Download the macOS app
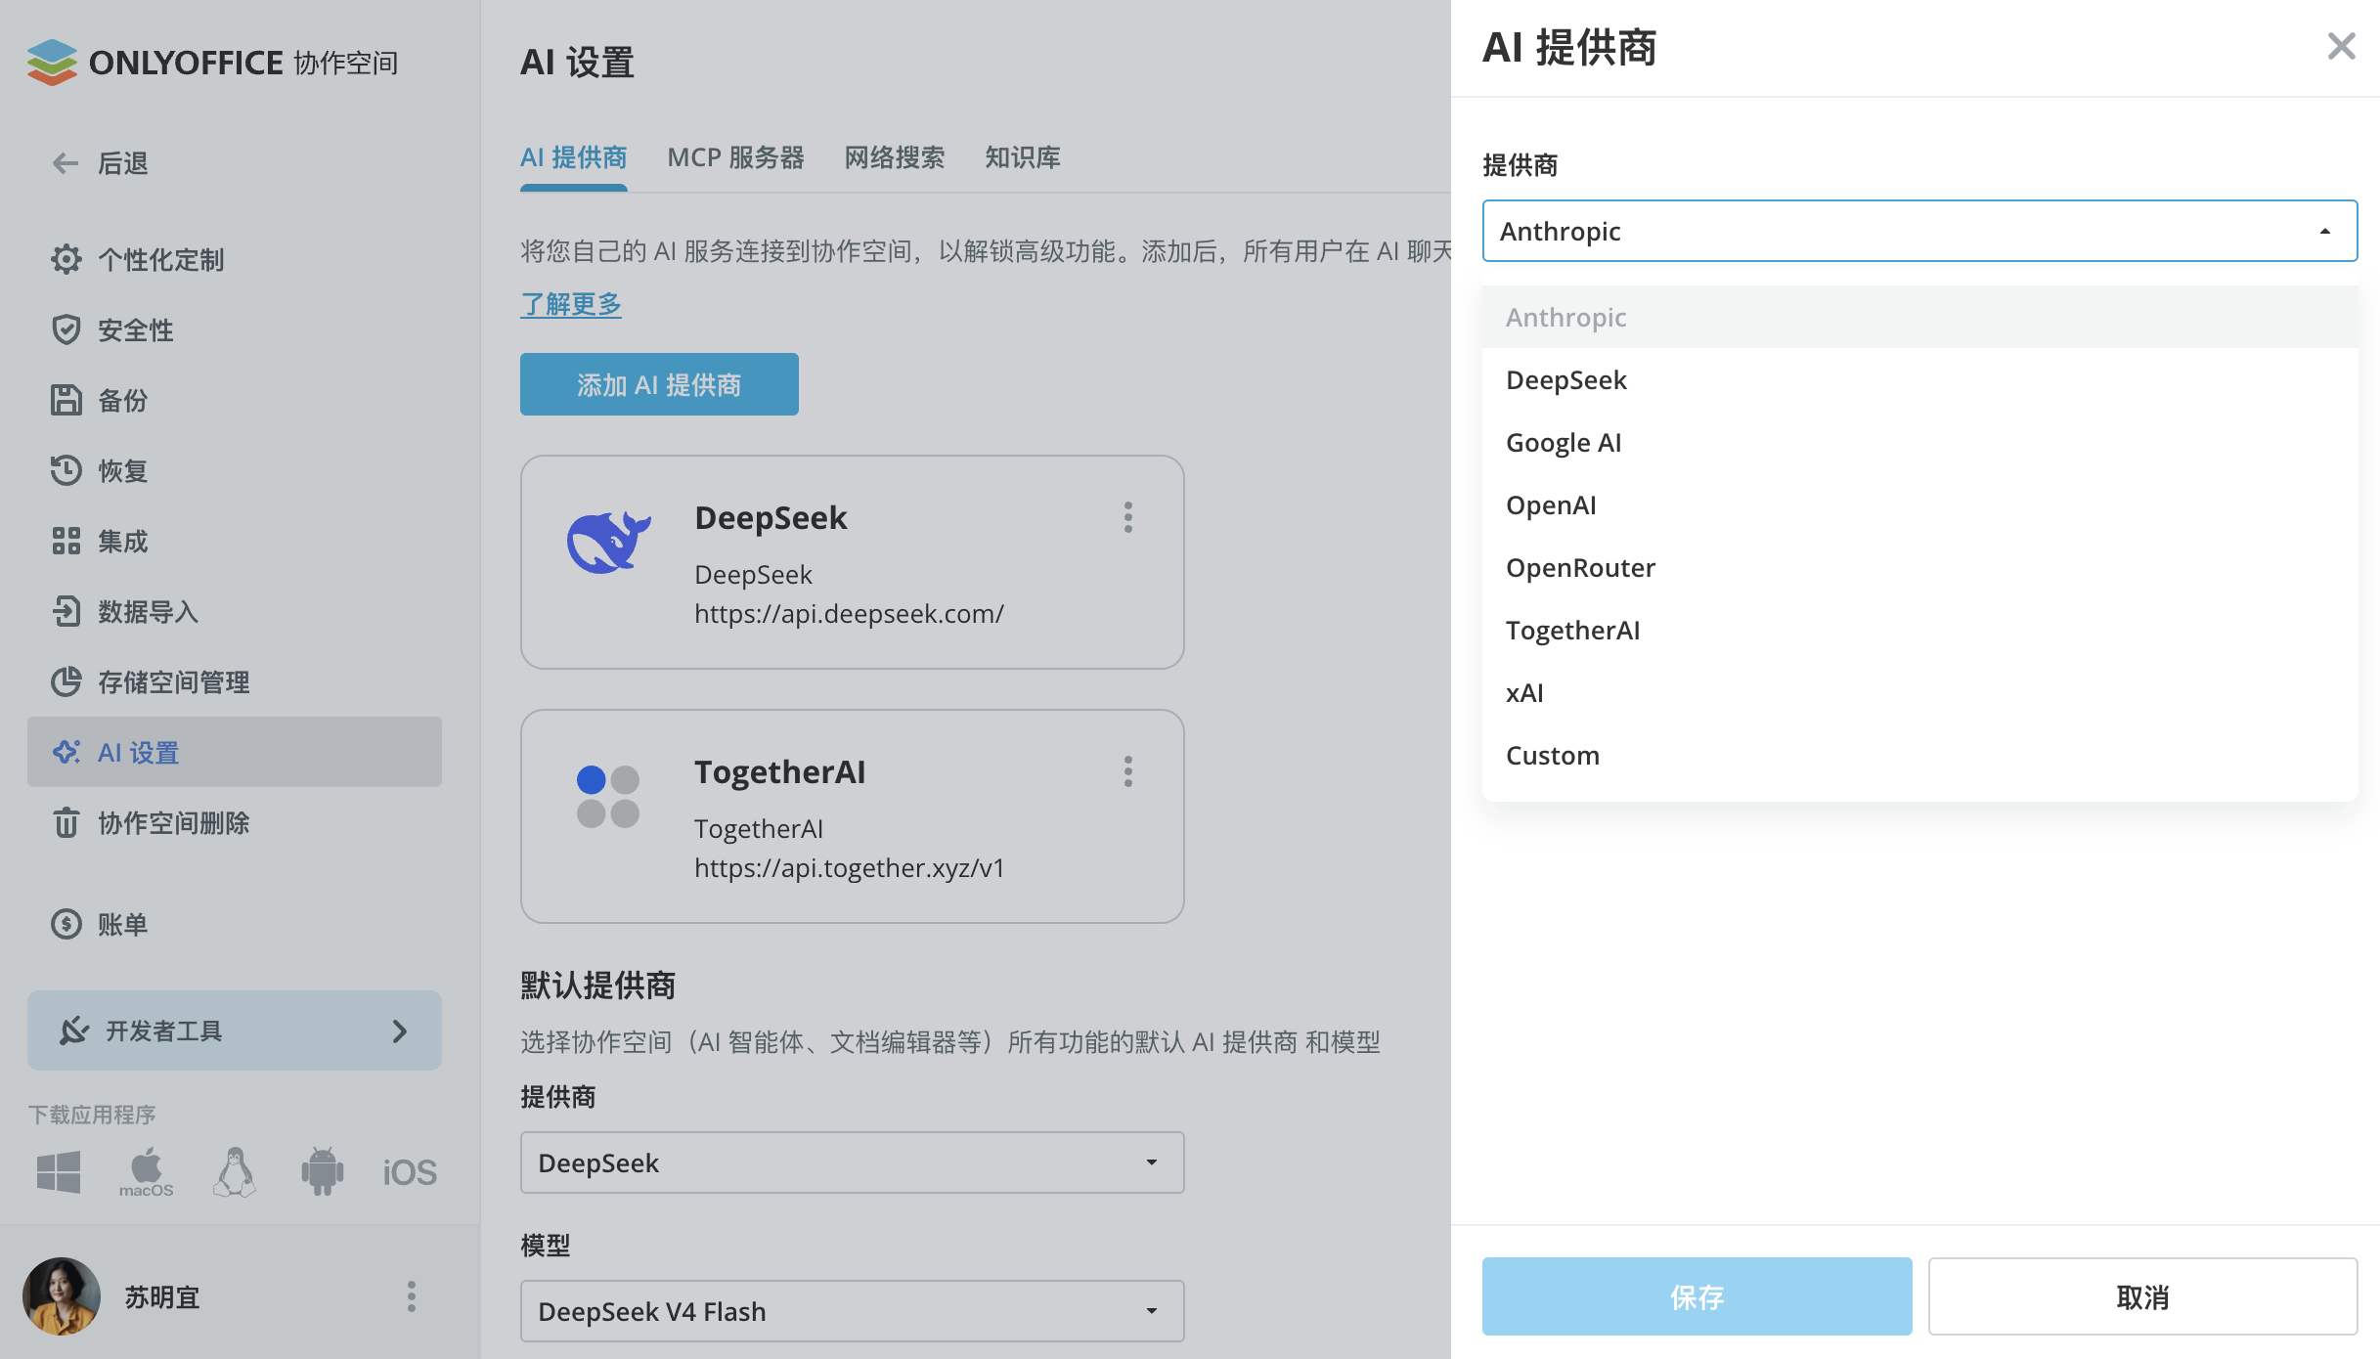Image resolution: width=2380 pixels, height=1359 pixels. point(147,1171)
